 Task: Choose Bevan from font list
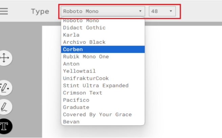pos(71,121)
